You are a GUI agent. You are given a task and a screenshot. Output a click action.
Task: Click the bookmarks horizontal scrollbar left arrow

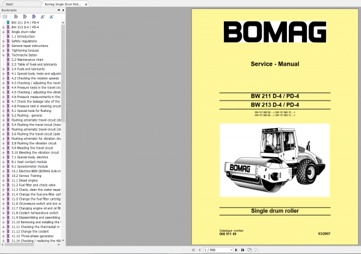click(x=2, y=244)
